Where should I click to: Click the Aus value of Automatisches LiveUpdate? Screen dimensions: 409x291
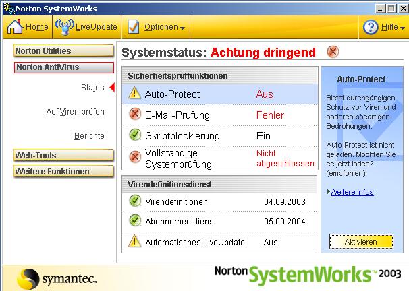(x=271, y=242)
